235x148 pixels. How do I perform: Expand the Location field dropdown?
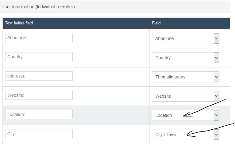click(x=186, y=115)
